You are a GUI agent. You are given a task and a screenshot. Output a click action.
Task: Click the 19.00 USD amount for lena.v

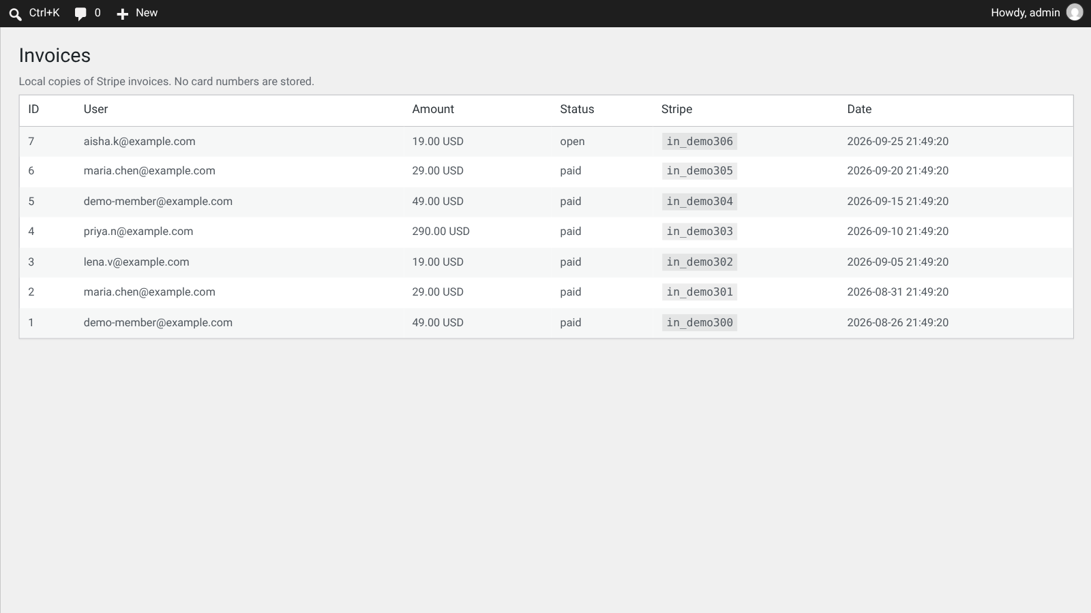pos(438,262)
